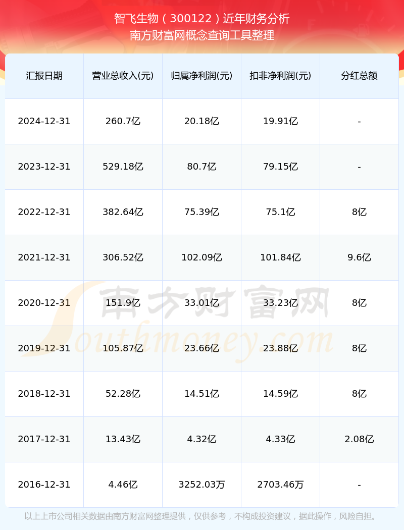The height and width of the screenshot is (530, 404).
Task: Click the date cell 2019-12-31
Action: [x=44, y=348]
